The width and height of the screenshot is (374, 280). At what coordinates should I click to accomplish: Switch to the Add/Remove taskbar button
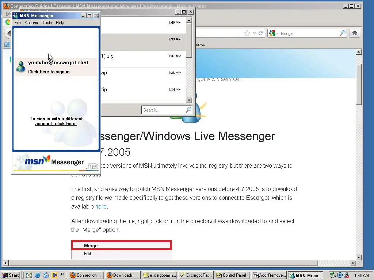(269, 275)
